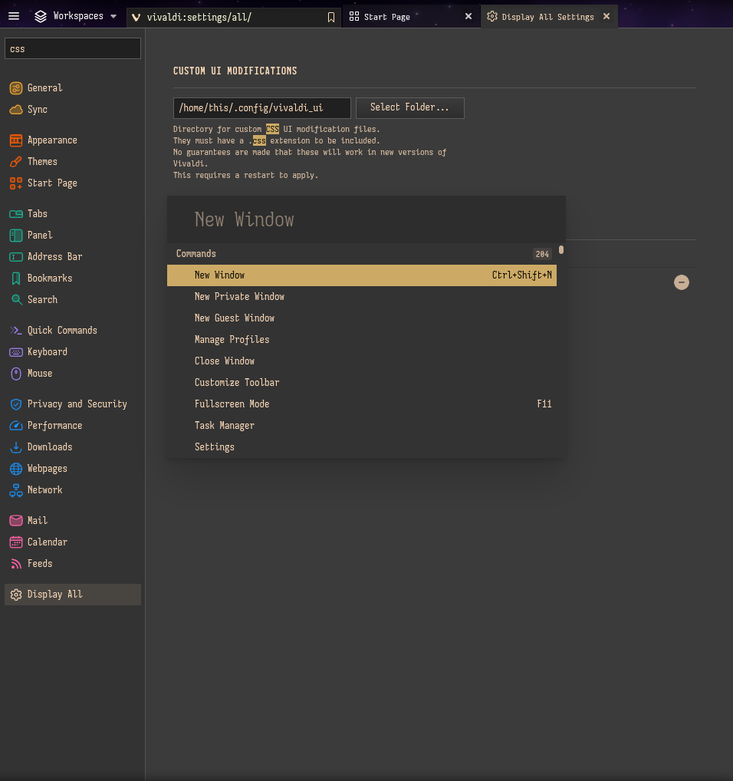Open Mail envelope icon
The image size is (733, 781).
click(16, 520)
